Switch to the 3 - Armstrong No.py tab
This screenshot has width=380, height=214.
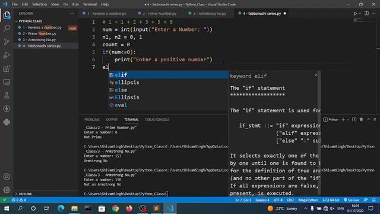point(210,14)
